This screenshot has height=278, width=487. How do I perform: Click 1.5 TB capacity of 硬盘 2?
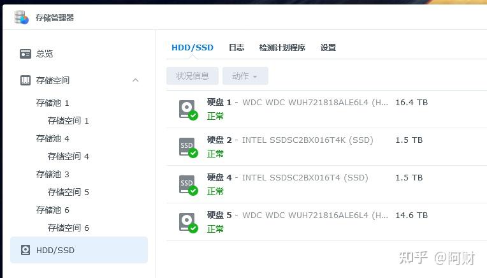[409, 140]
